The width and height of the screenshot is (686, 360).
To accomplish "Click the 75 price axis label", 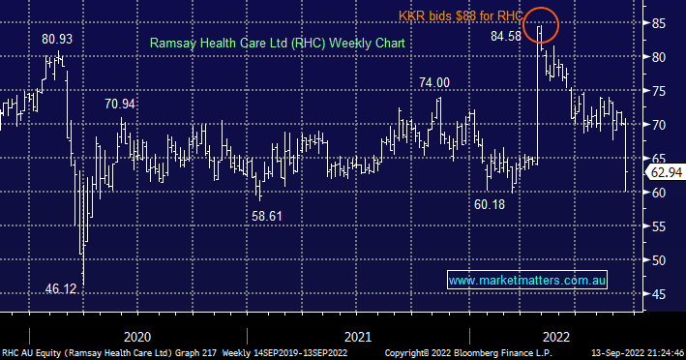I will [x=659, y=91].
